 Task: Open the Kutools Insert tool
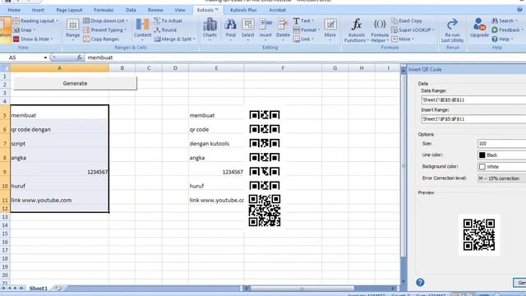pos(265,30)
